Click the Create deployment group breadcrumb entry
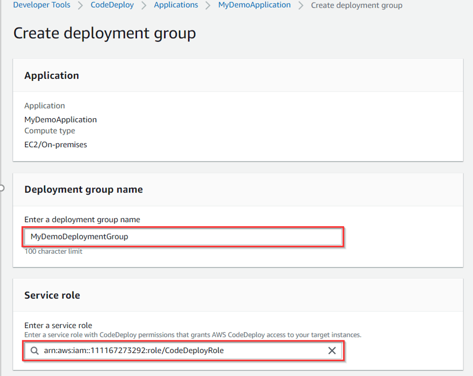The image size is (473, 376). [356, 5]
